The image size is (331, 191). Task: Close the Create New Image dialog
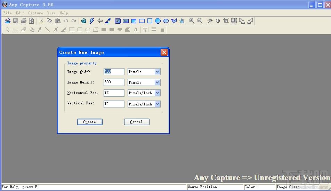coord(164,53)
